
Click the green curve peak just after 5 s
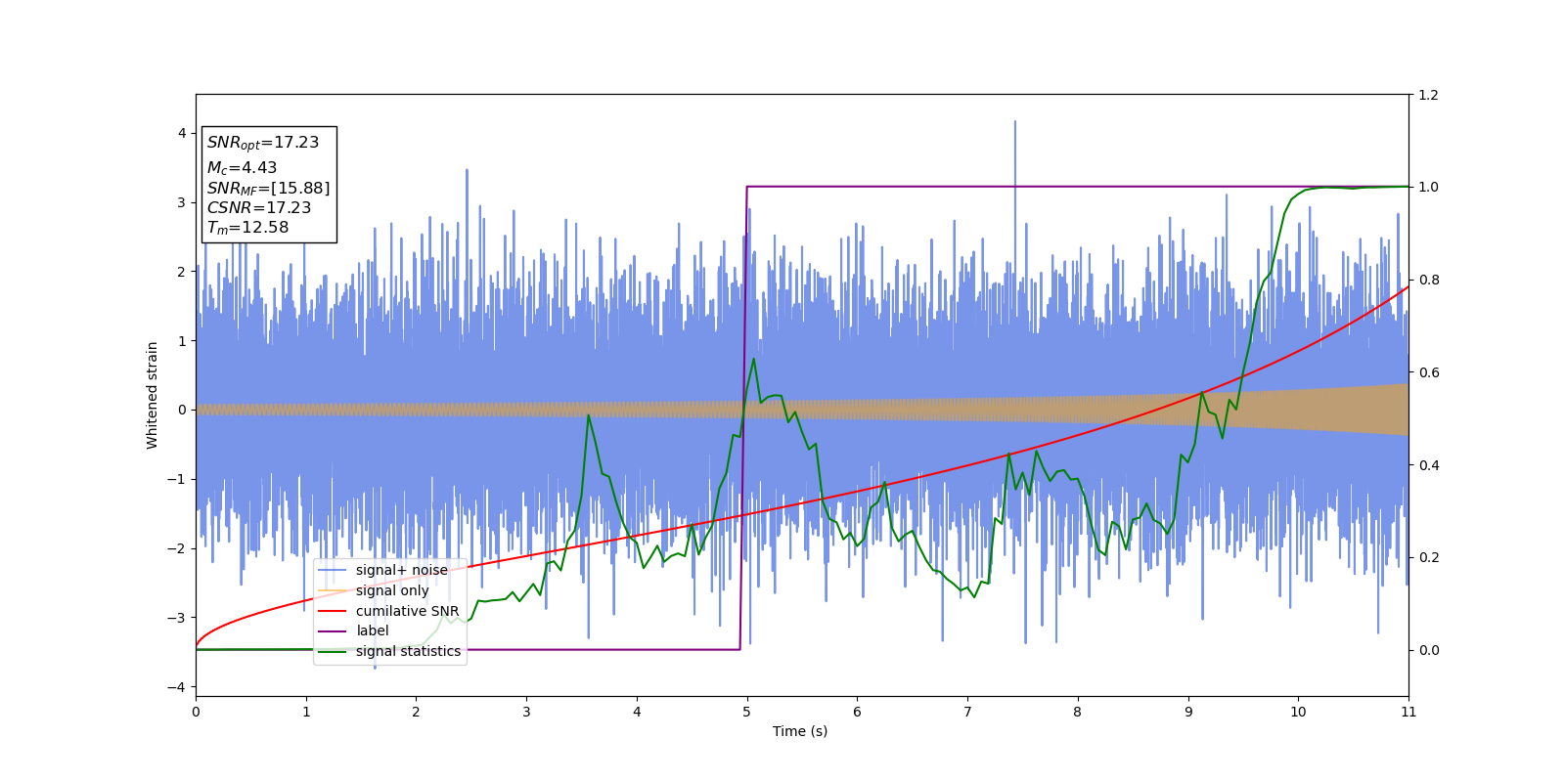click(753, 360)
